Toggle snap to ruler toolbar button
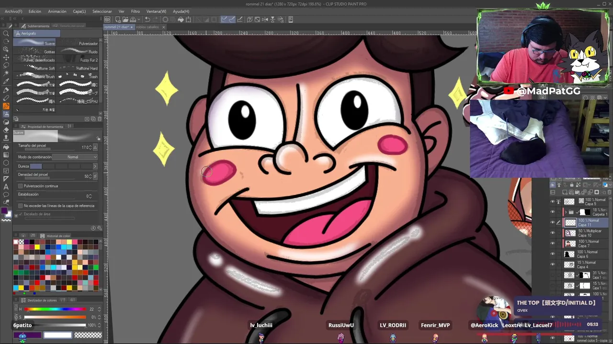The height and width of the screenshot is (344, 613). pos(224,20)
